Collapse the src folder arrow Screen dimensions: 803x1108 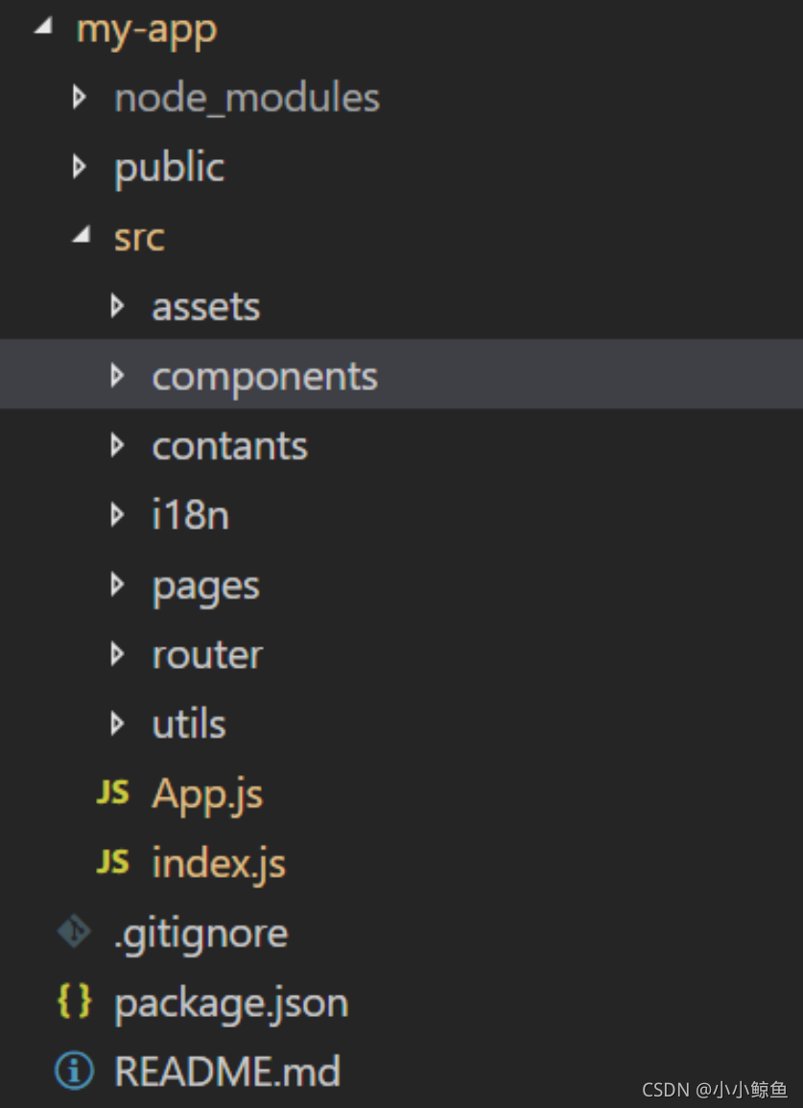82,235
